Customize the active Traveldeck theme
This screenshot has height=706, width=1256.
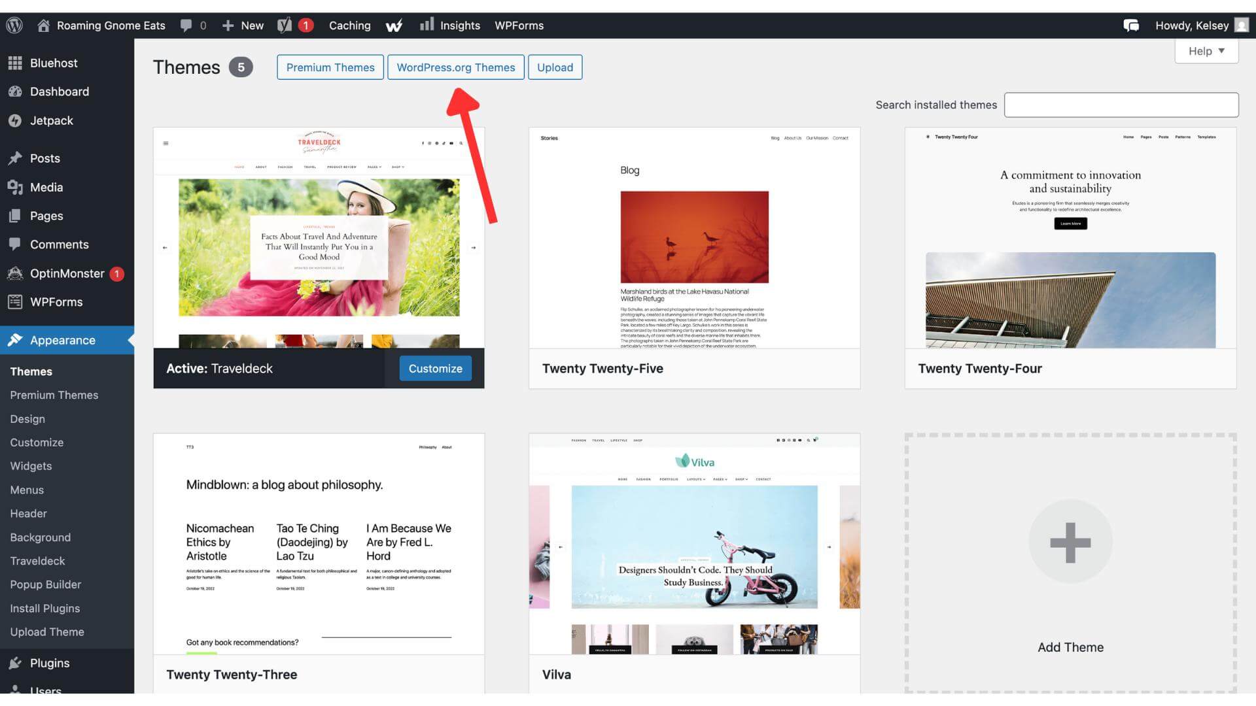(435, 368)
